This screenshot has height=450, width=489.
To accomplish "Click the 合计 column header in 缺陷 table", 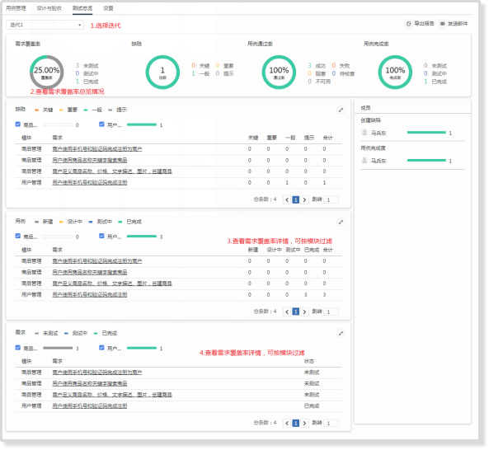I will (327, 138).
